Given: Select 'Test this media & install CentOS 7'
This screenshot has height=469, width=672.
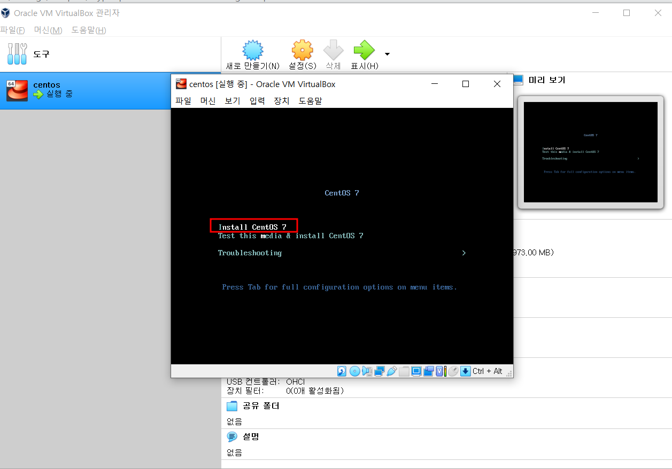Looking at the screenshot, I should (x=290, y=236).
